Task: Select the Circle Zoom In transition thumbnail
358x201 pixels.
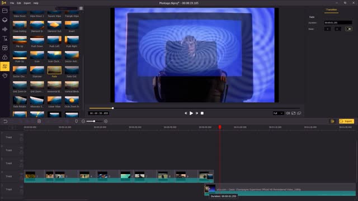Action: (72, 100)
